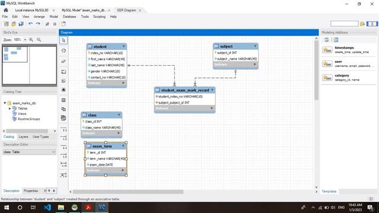Add the timestamps template
This screenshot has width=379, height=213.
348,50
